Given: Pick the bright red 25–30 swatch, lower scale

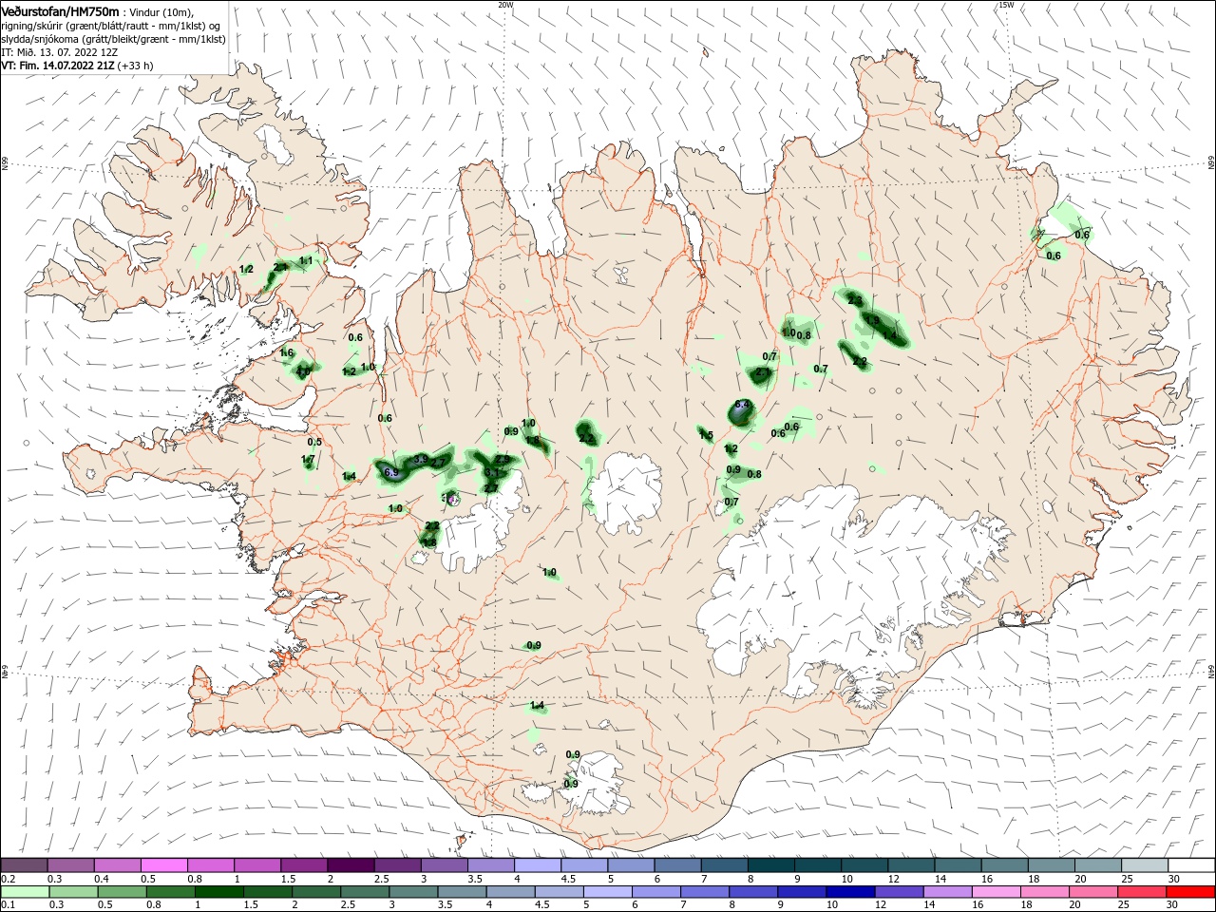Looking at the screenshot, I should pos(1142,892).
